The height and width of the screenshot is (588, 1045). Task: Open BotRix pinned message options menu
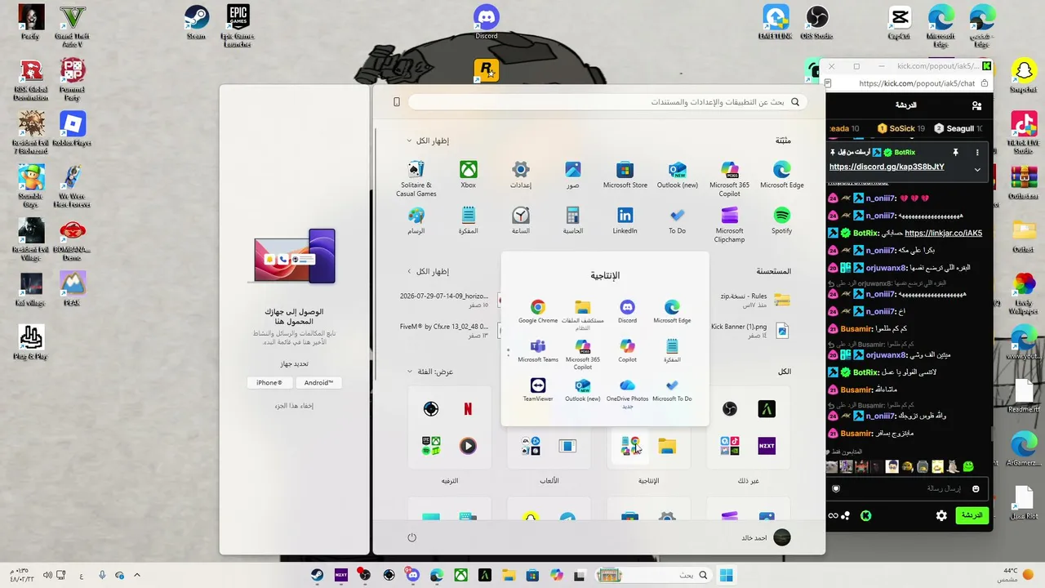point(977,152)
